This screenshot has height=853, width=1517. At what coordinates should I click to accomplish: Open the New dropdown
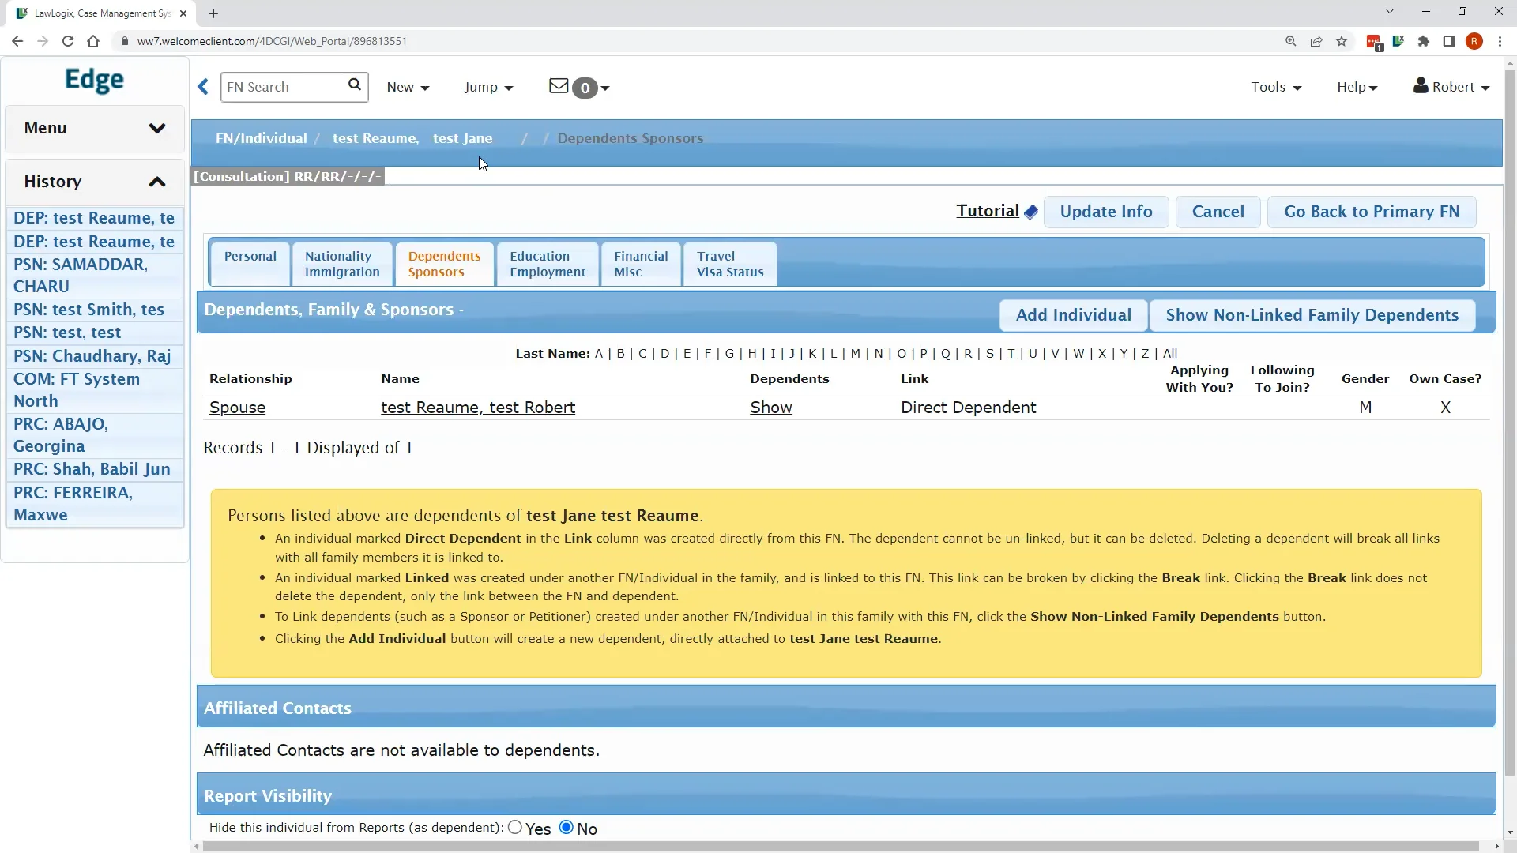[408, 87]
